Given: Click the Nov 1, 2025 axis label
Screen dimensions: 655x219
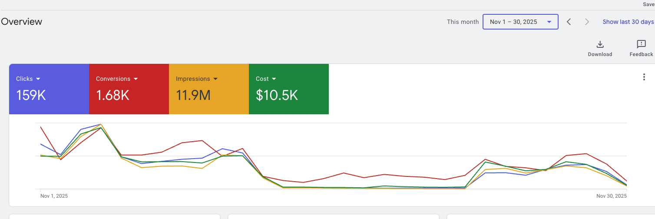Looking at the screenshot, I should coord(54,196).
